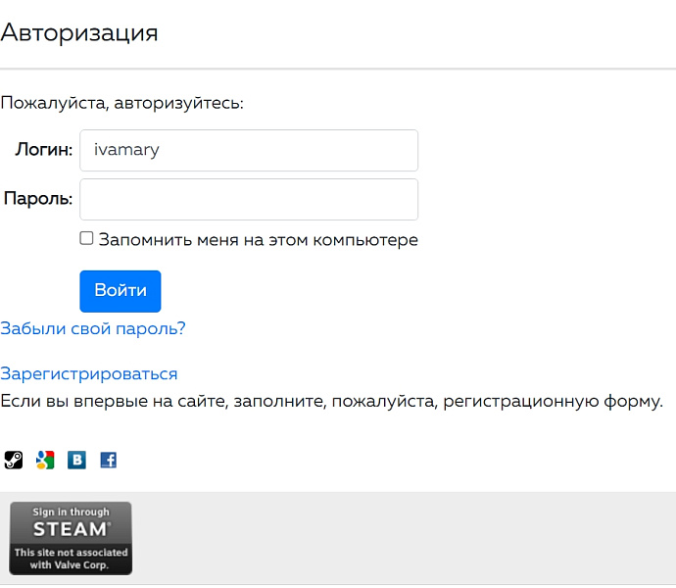Enable the remember me checkbox
Viewport: 676px width, 588px height.
coord(86,238)
